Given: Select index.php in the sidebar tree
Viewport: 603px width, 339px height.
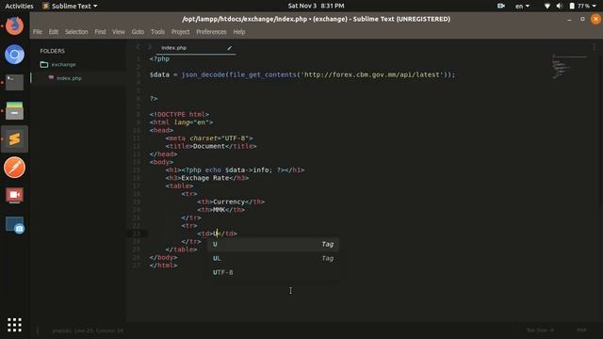Looking at the screenshot, I should [69, 78].
